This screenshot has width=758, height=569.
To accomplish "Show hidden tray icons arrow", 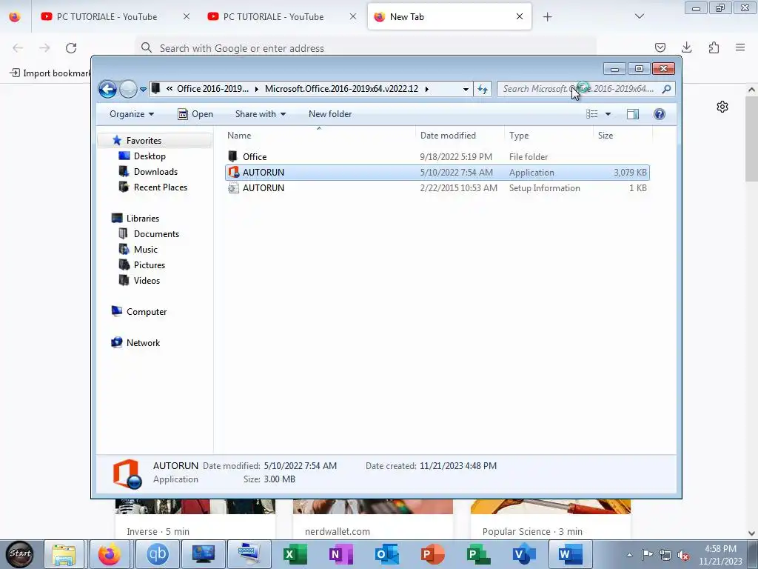I will click(x=629, y=556).
